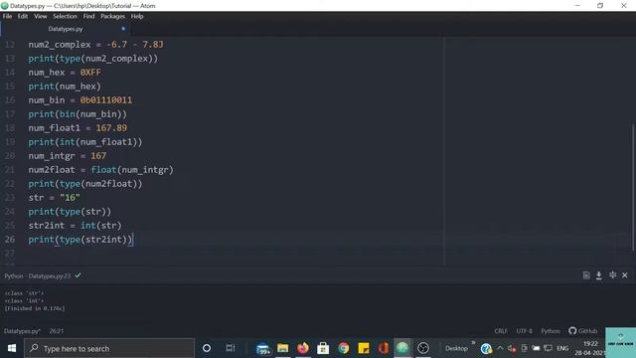Image resolution: width=636 pixels, height=358 pixels.
Task: Click string "16" on line 23
Action: (x=70, y=198)
